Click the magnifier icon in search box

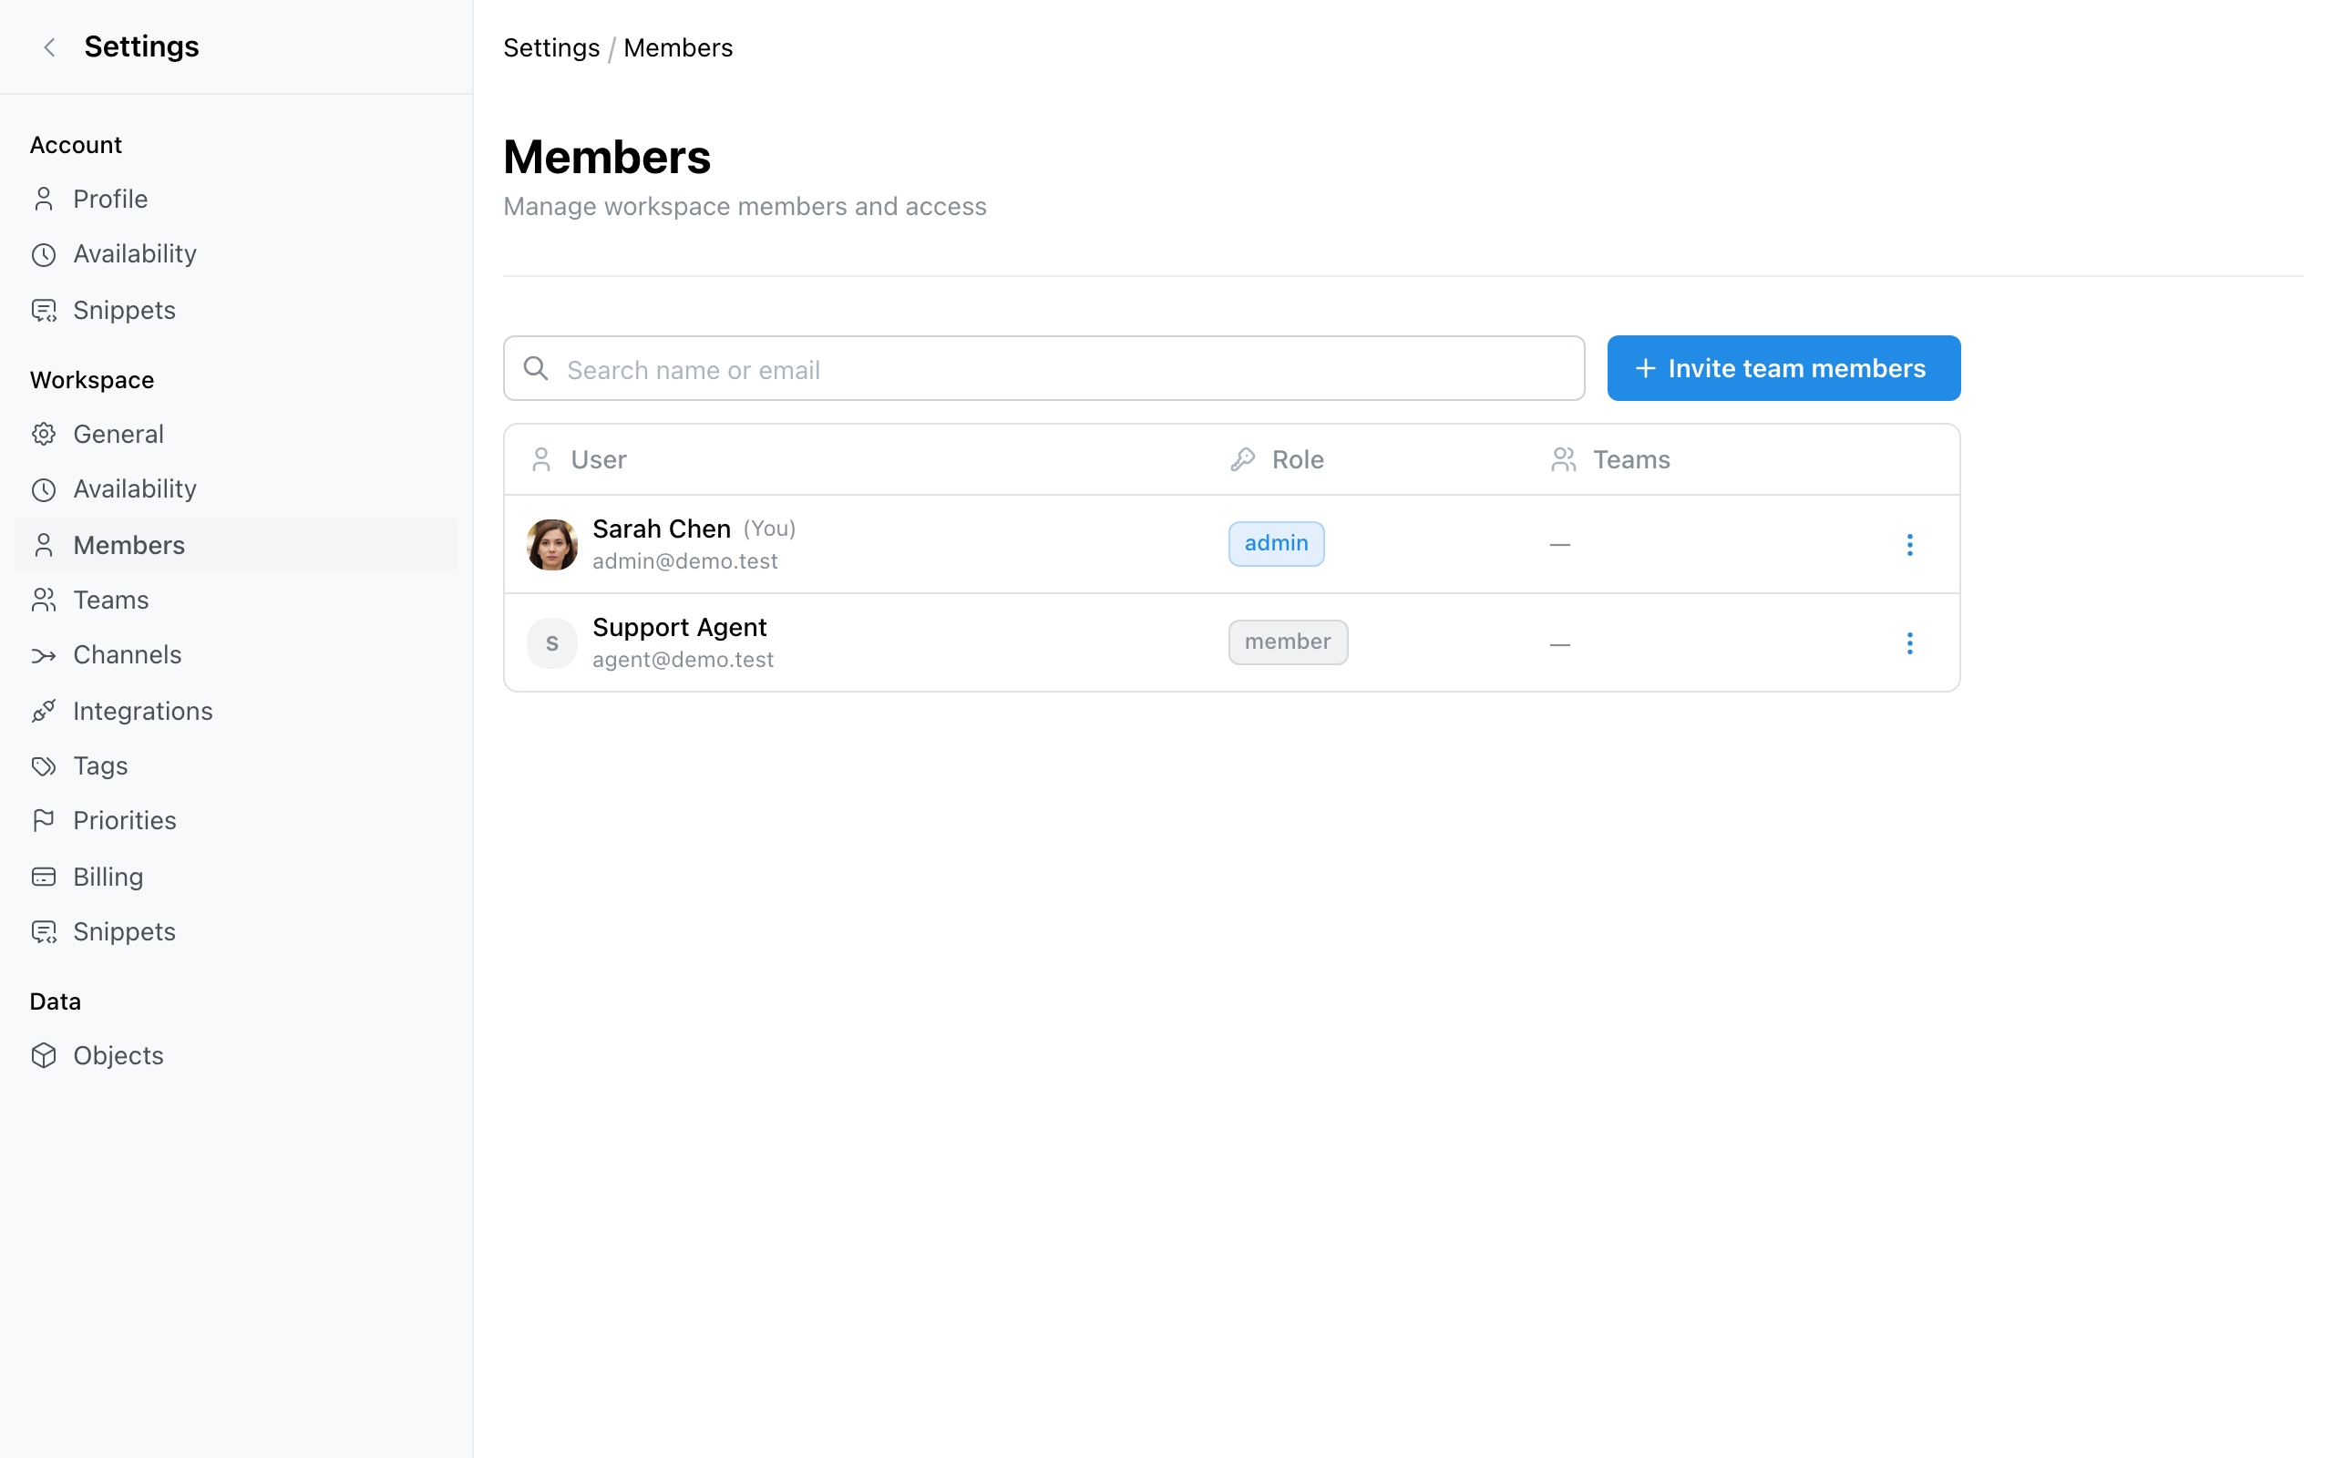pyautogui.click(x=536, y=368)
